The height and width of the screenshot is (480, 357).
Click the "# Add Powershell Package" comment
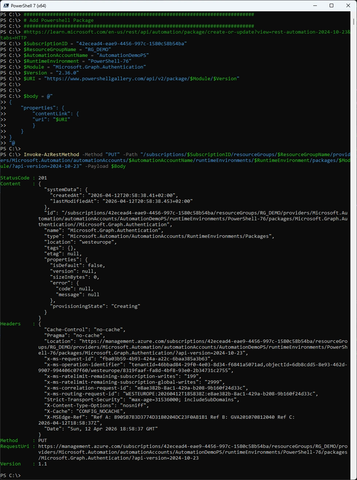click(x=58, y=20)
